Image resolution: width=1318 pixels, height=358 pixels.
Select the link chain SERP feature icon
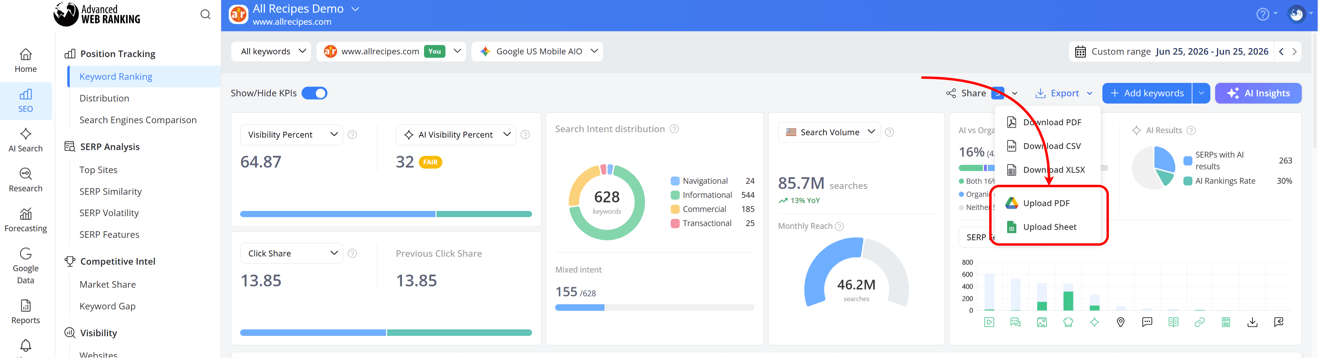tap(1199, 322)
